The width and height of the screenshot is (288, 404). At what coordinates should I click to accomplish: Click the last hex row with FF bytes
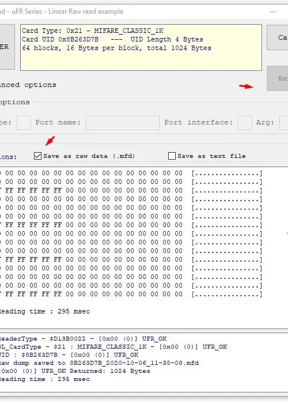pyautogui.click(x=131, y=294)
